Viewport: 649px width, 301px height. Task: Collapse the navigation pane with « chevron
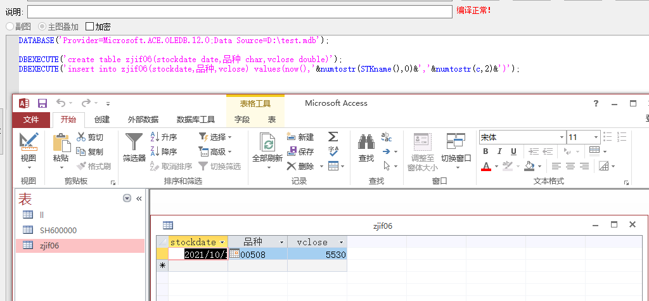tap(139, 199)
